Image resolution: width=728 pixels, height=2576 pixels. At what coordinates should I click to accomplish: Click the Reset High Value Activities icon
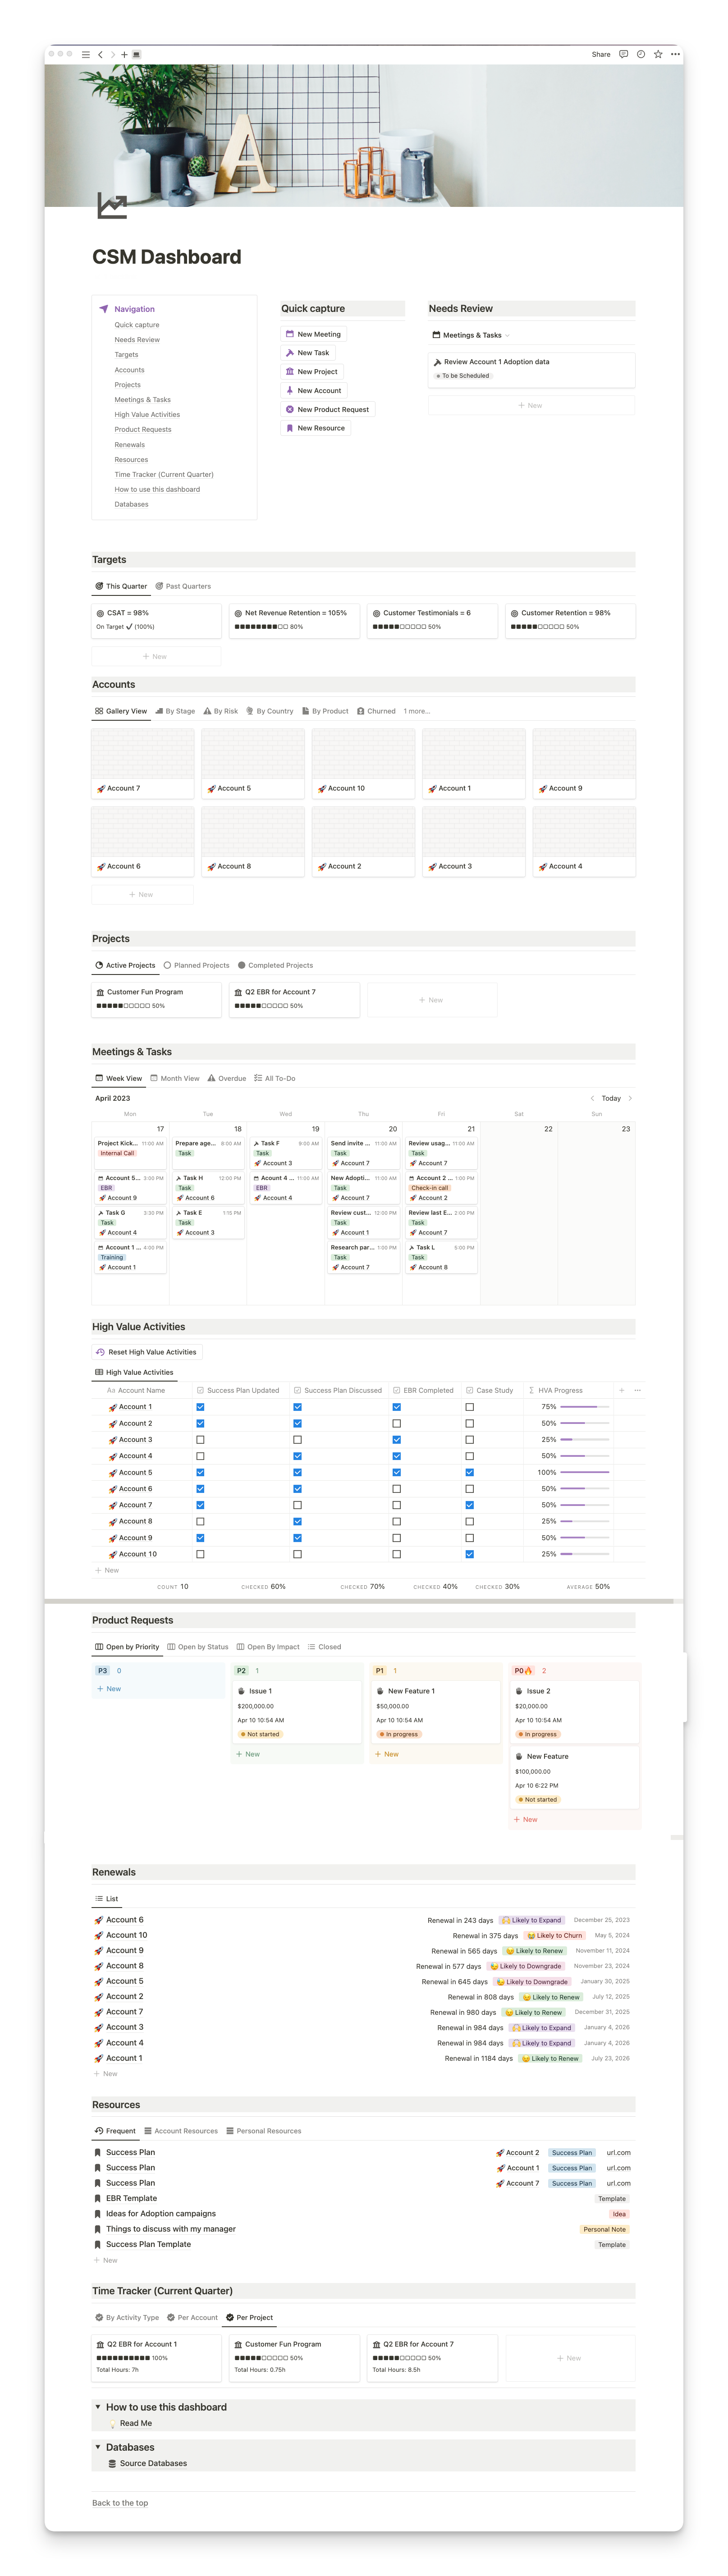pos(101,1352)
